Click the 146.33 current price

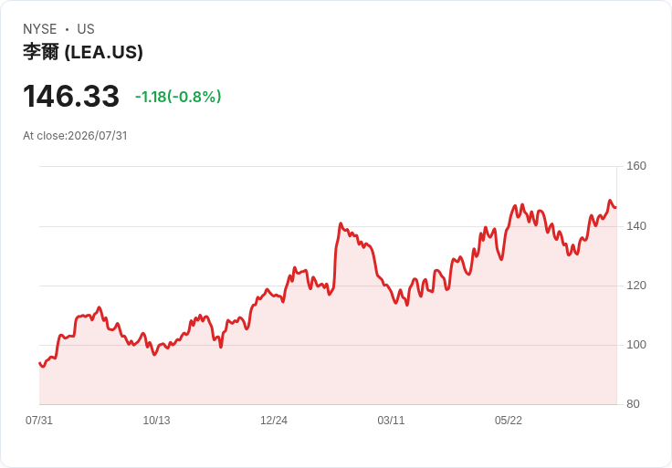[71, 96]
